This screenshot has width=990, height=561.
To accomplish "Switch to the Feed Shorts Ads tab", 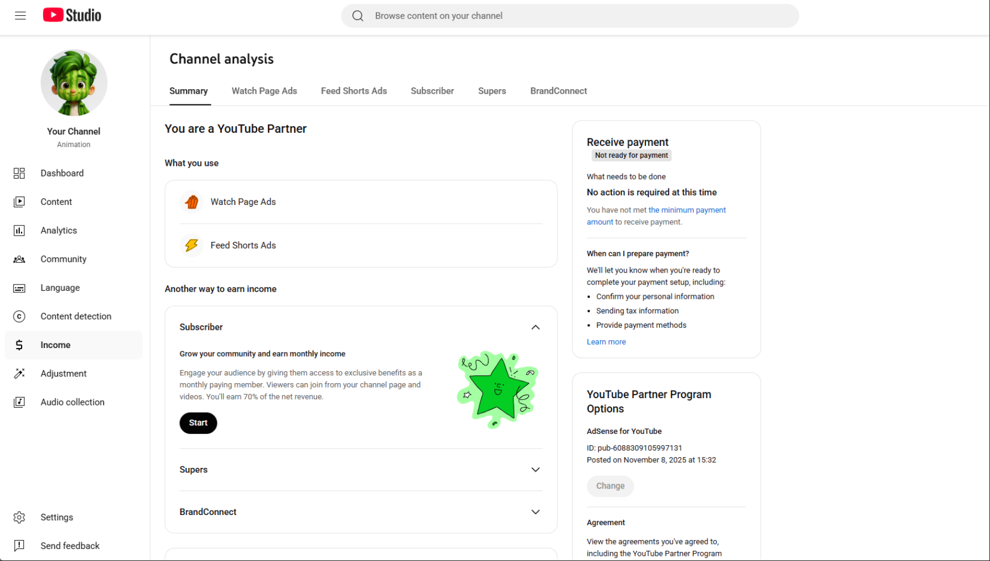I will point(354,91).
